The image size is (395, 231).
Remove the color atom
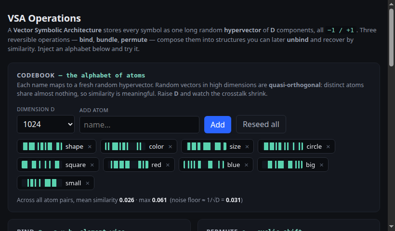point(171,147)
